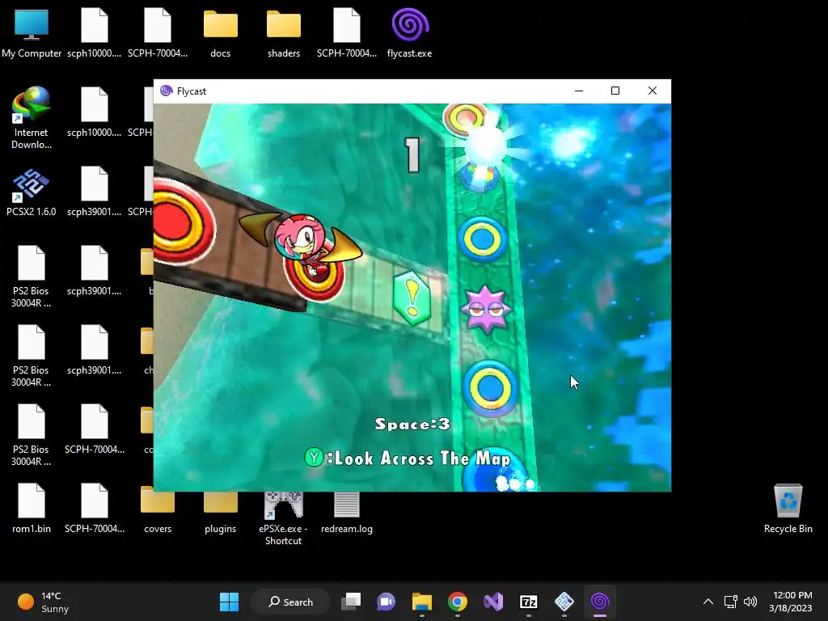Click the 'Look Across The Map' text
This screenshot has width=828, height=621.
coord(422,458)
